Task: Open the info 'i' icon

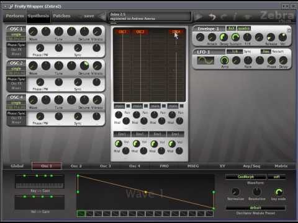Action: pos(235,17)
